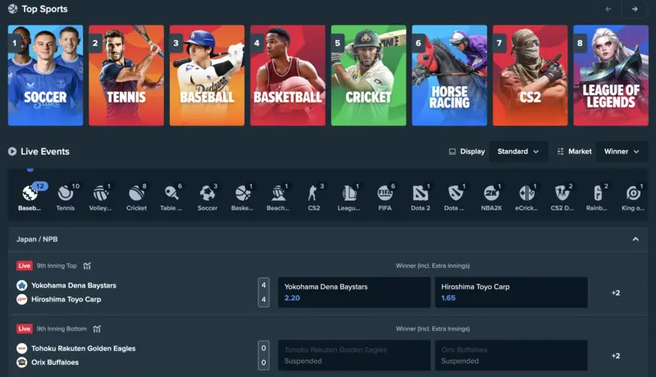Click suspended Tohoku Rakuten Golden Eagles odds
Image resolution: width=656 pixels, height=377 pixels.
click(x=354, y=355)
